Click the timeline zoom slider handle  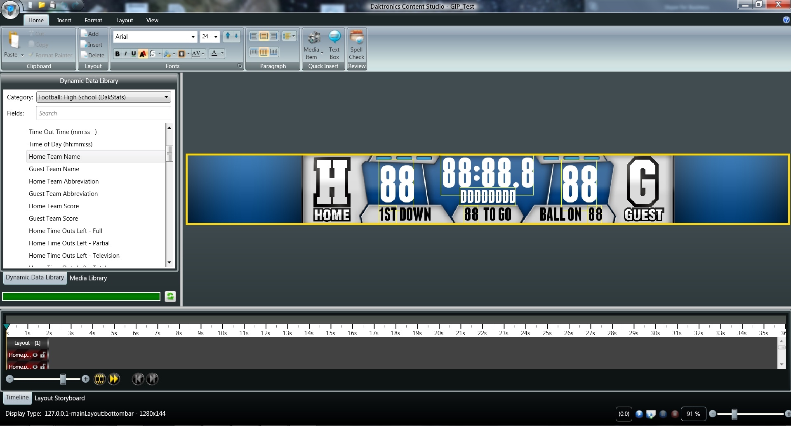click(x=63, y=379)
